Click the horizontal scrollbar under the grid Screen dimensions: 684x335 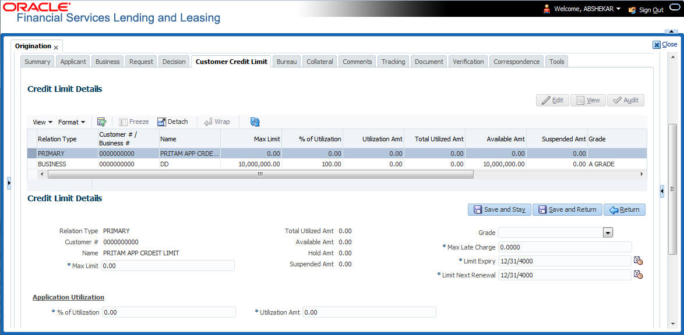[259, 174]
